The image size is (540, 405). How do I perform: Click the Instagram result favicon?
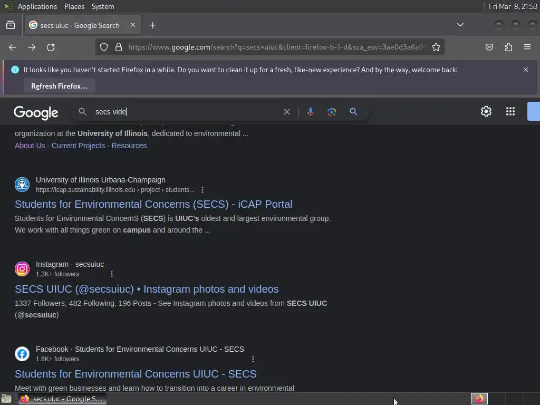point(22,269)
